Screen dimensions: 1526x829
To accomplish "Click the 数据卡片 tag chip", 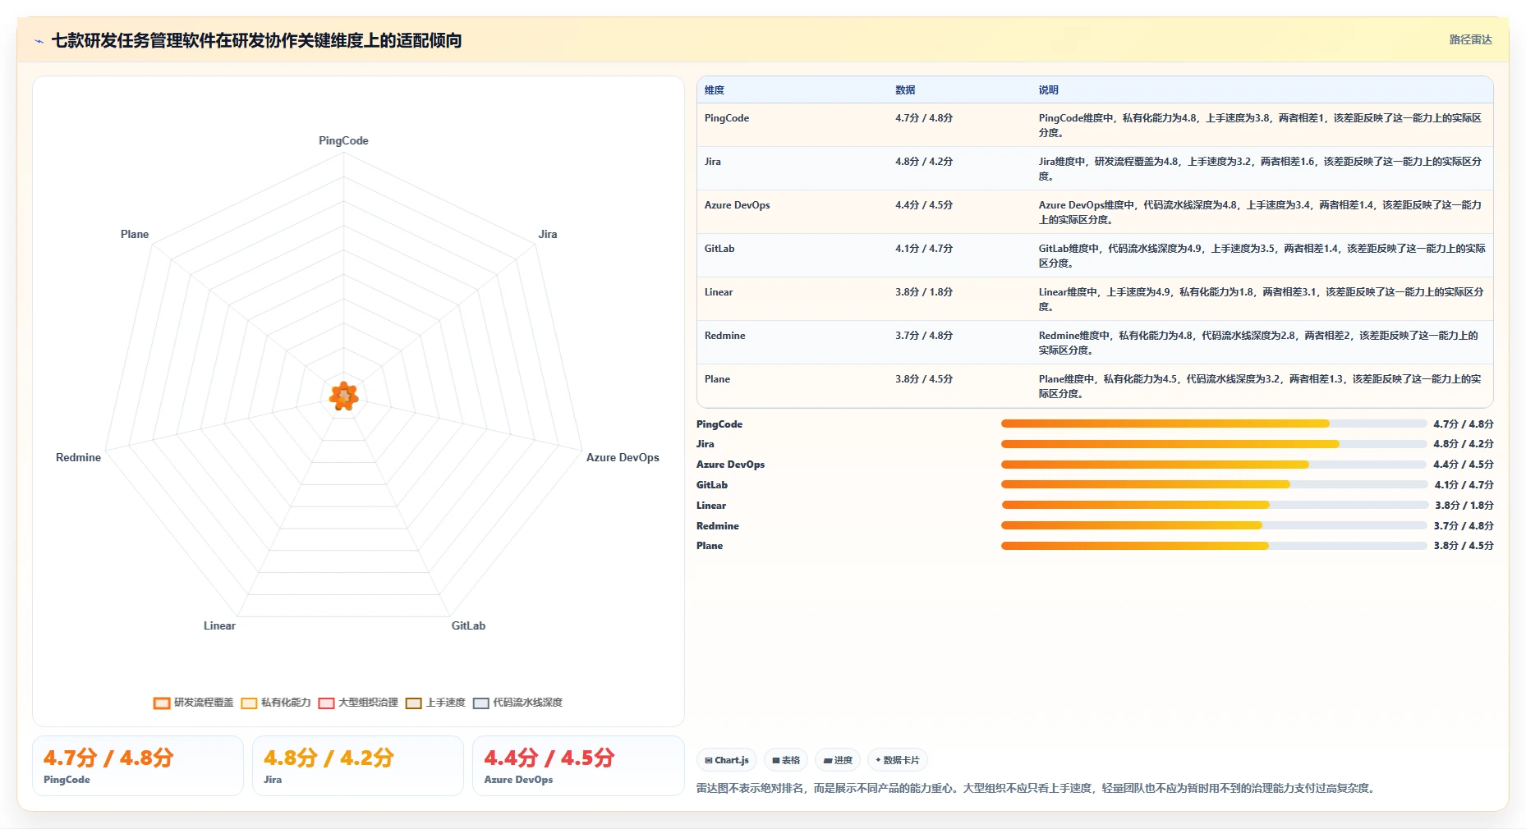I will [x=897, y=760].
